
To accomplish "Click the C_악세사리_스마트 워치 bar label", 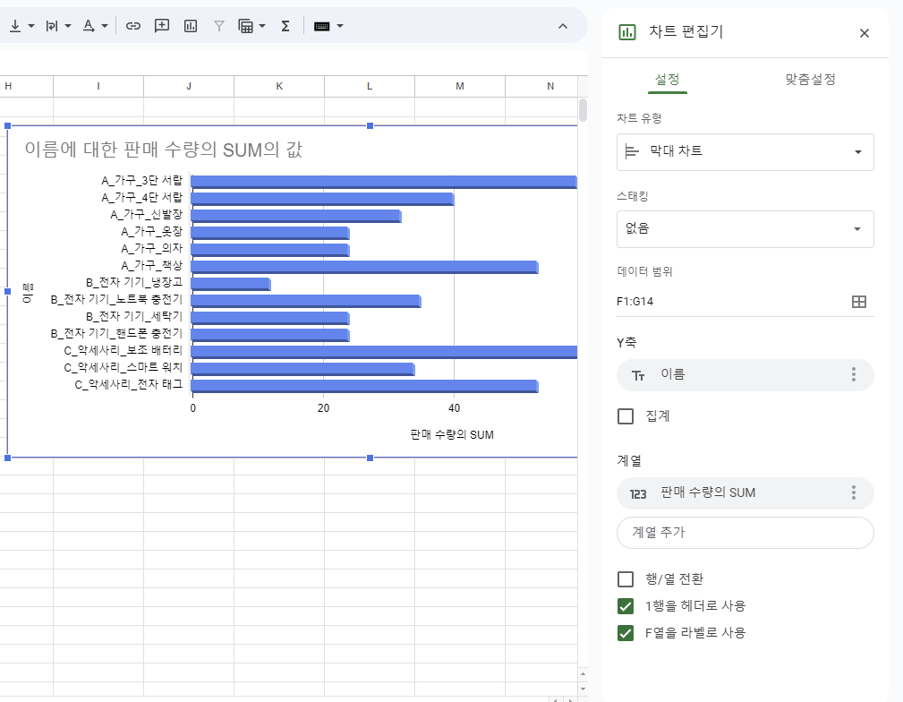I will [124, 367].
